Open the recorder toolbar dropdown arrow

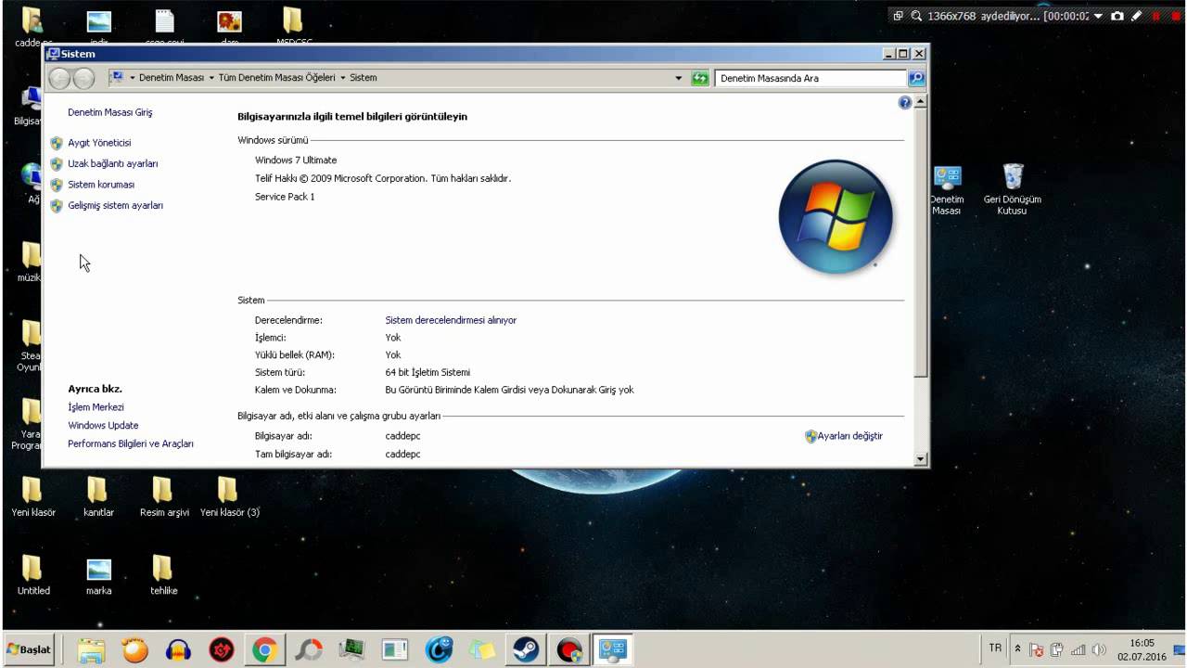[1099, 16]
